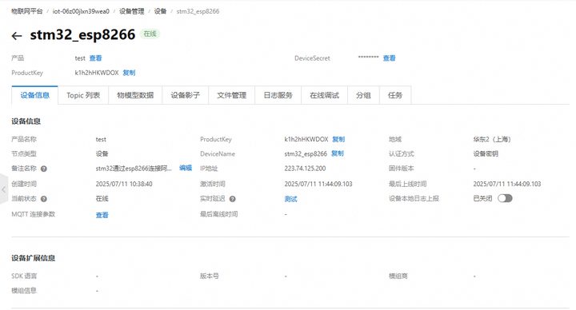Toggle the 设备本地日志上报 switch
Image resolution: width=576 pixels, height=310 pixels.
pos(505,198)
